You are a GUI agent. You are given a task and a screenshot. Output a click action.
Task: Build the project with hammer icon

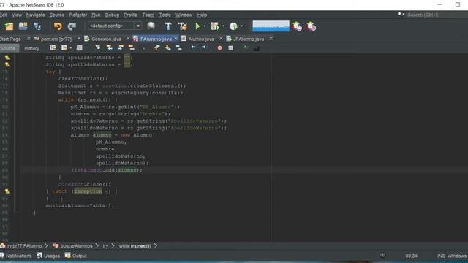pos(168,26)
